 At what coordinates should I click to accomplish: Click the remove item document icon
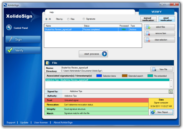(x=148, y=33)
